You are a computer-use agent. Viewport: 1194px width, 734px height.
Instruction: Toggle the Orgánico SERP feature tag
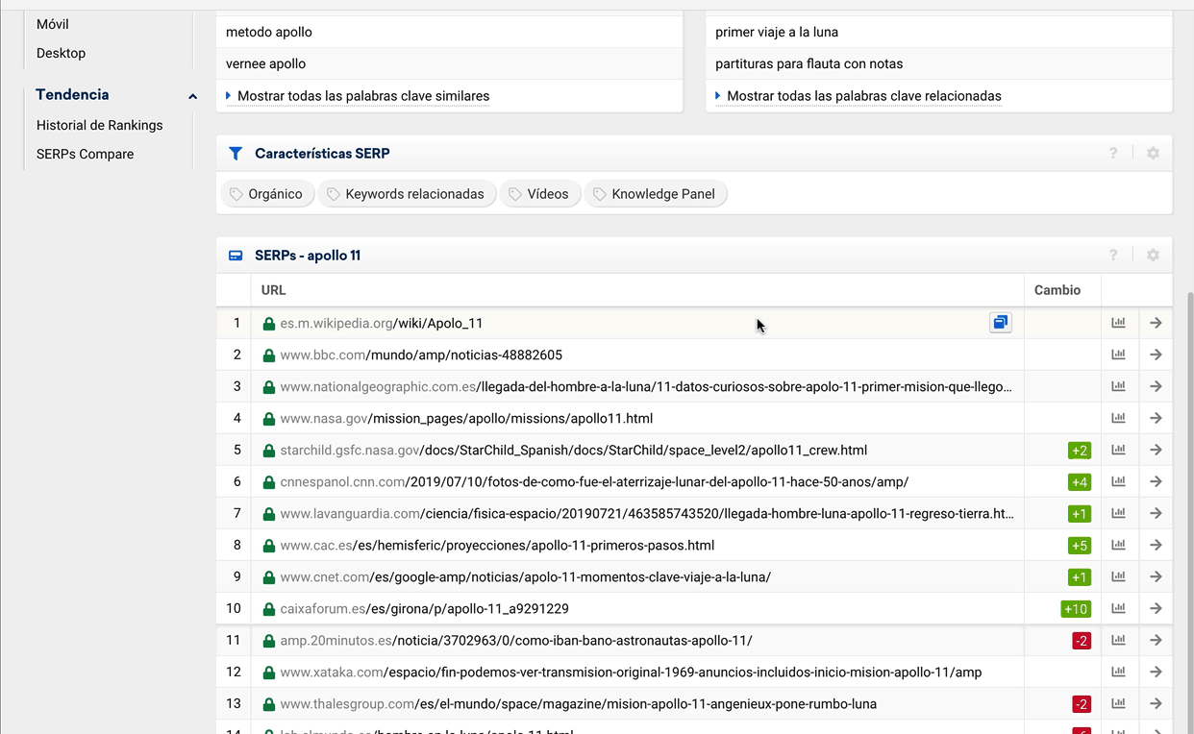pos(266,194)
